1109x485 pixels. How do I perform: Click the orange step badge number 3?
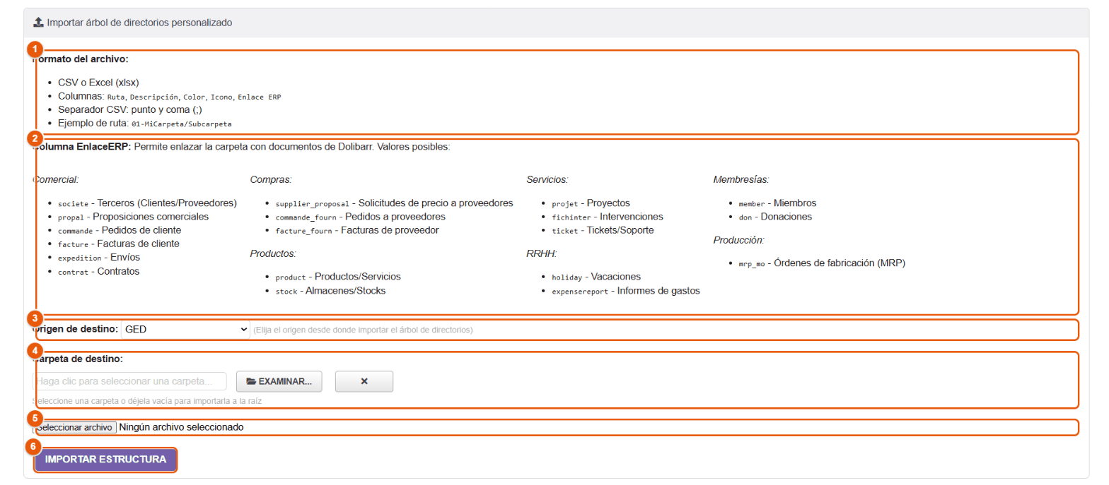(x=34, y=318)
